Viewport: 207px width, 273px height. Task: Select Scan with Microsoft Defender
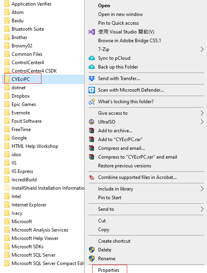pos(131,90)
